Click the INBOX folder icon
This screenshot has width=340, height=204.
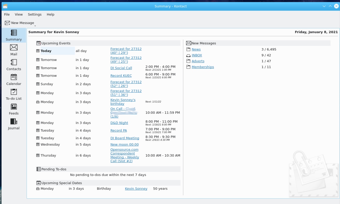[188, 55]
